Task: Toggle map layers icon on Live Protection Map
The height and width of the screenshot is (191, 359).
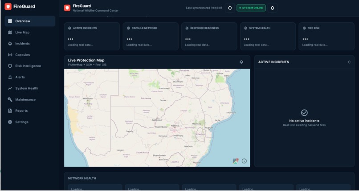Action: click(x=241, y=62)
